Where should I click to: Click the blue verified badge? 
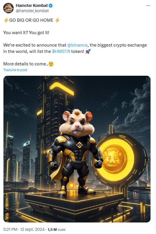coord(51,6)
